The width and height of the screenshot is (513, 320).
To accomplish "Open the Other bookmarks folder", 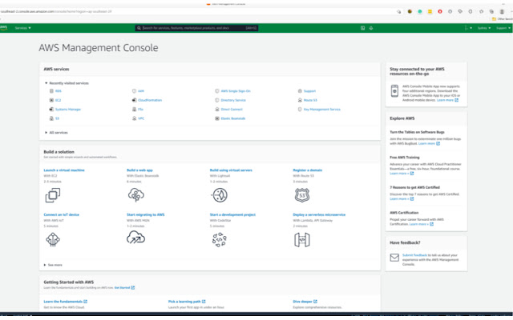I will [503, 19].
